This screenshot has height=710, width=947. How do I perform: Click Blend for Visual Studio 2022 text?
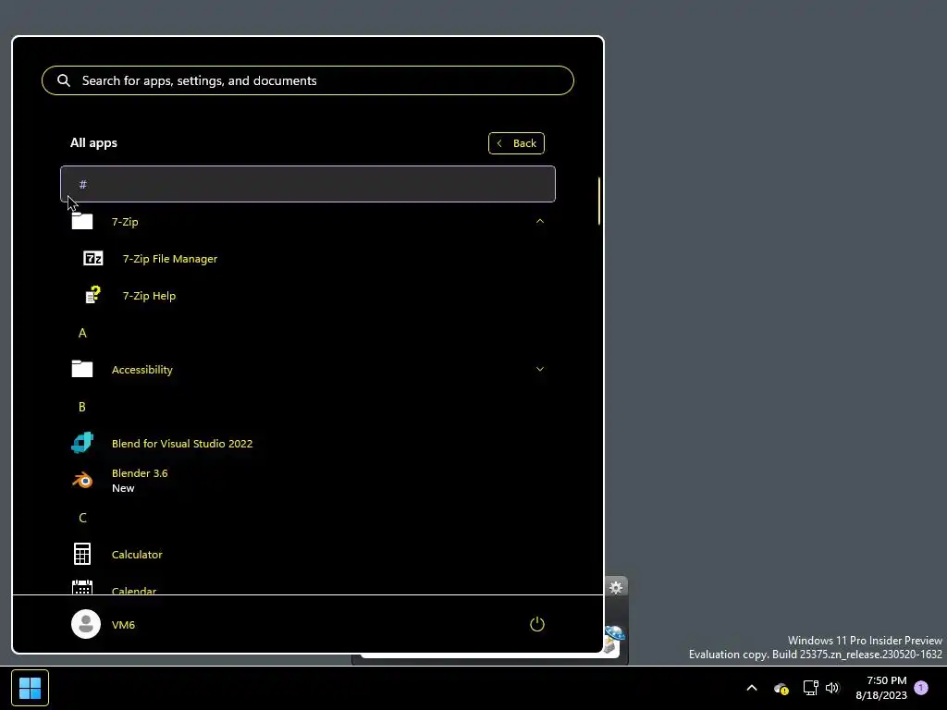182,443
